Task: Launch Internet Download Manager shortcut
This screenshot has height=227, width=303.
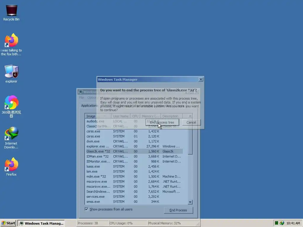Action: tap(11, 138)
